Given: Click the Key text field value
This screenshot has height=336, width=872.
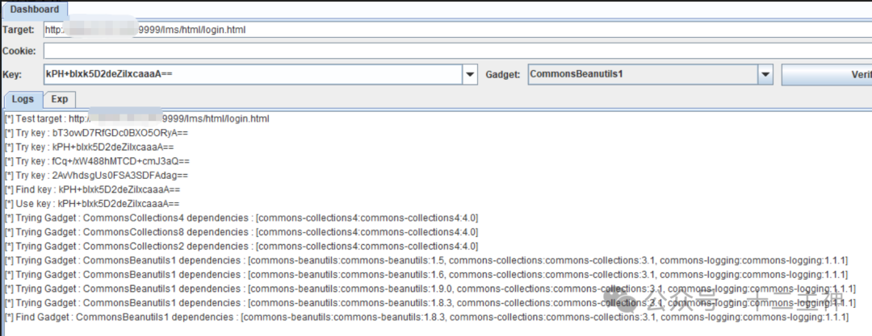Looking at the screenshot, I should pyautogui.click(x=250, y=75).
